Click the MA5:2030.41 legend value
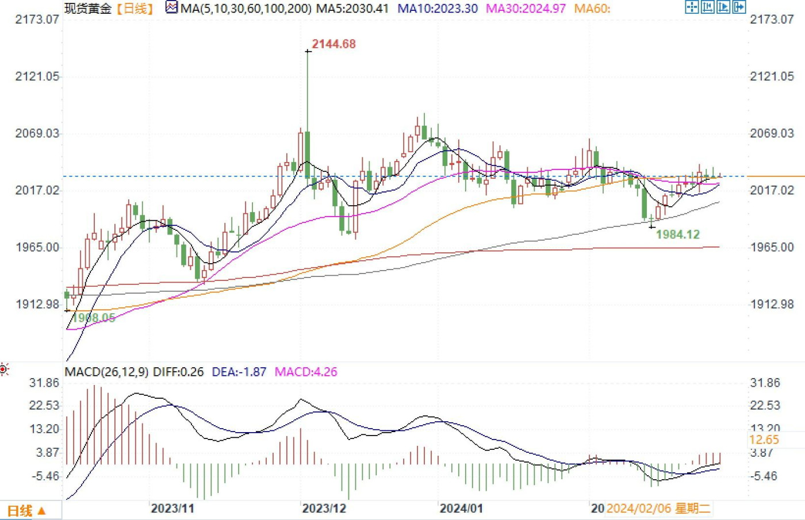This screenshot has width=805, height=520. pyautogui.click(x=352, y=9)
